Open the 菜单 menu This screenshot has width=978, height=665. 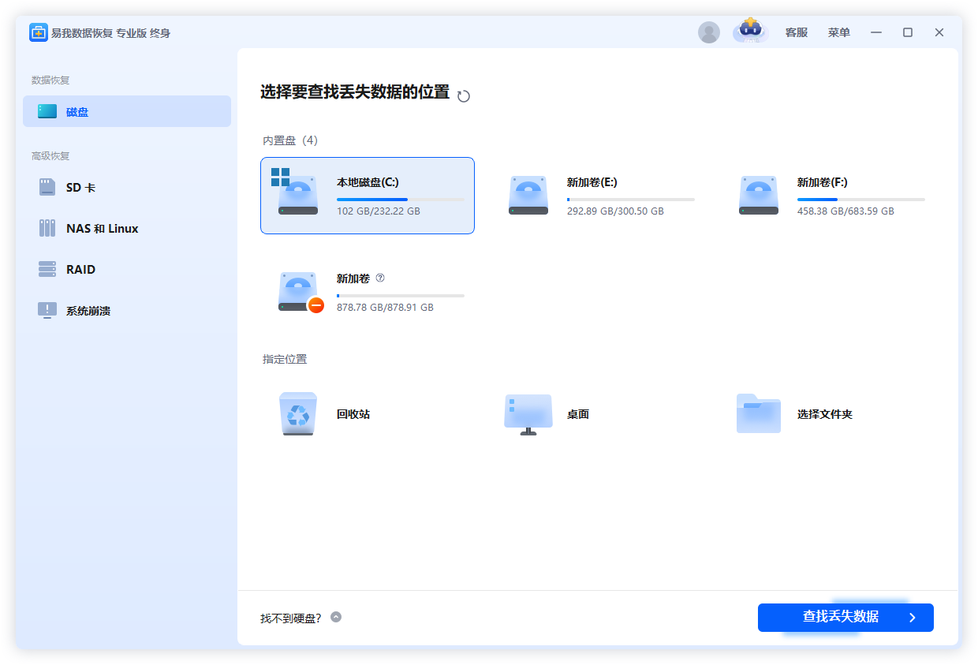838,32
